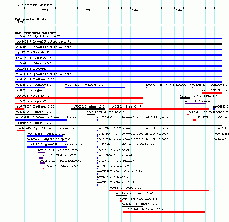Open dgv1891n223 (Sedlazeck2020) label
Viewport: 229px width, 222px height.
coord(60,161)
